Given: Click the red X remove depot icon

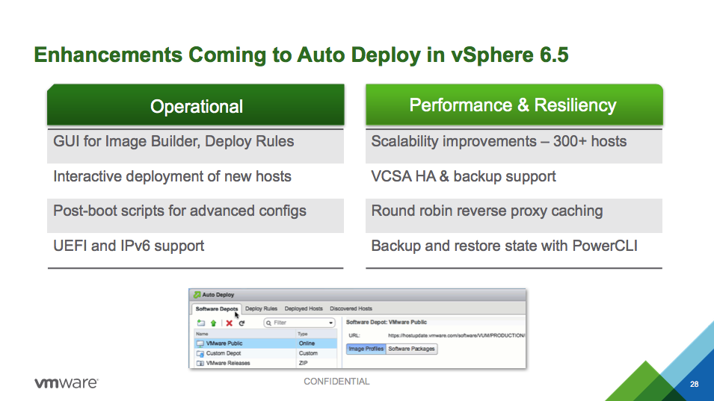Looking at the screenshot, I should [x=229, y=323].
